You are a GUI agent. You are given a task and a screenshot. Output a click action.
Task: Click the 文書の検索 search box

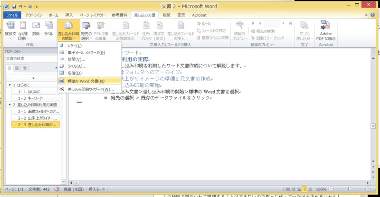(31, 59)
